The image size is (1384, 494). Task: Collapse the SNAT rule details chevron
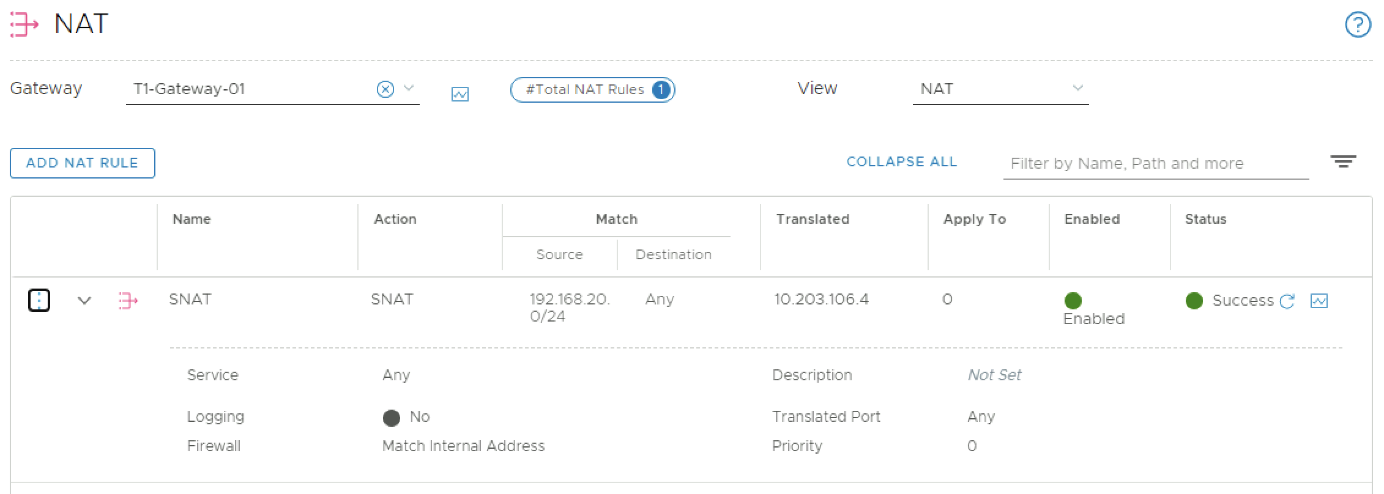tap(84, 300)
